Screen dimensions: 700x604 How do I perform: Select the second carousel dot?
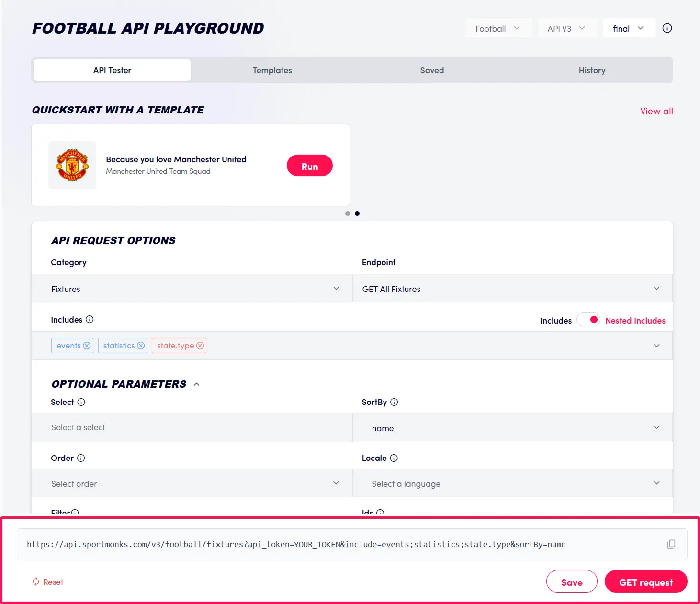click(x=357, y=213)
